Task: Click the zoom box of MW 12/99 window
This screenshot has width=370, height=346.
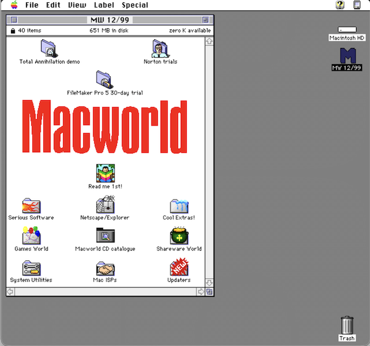Action: 205,20
